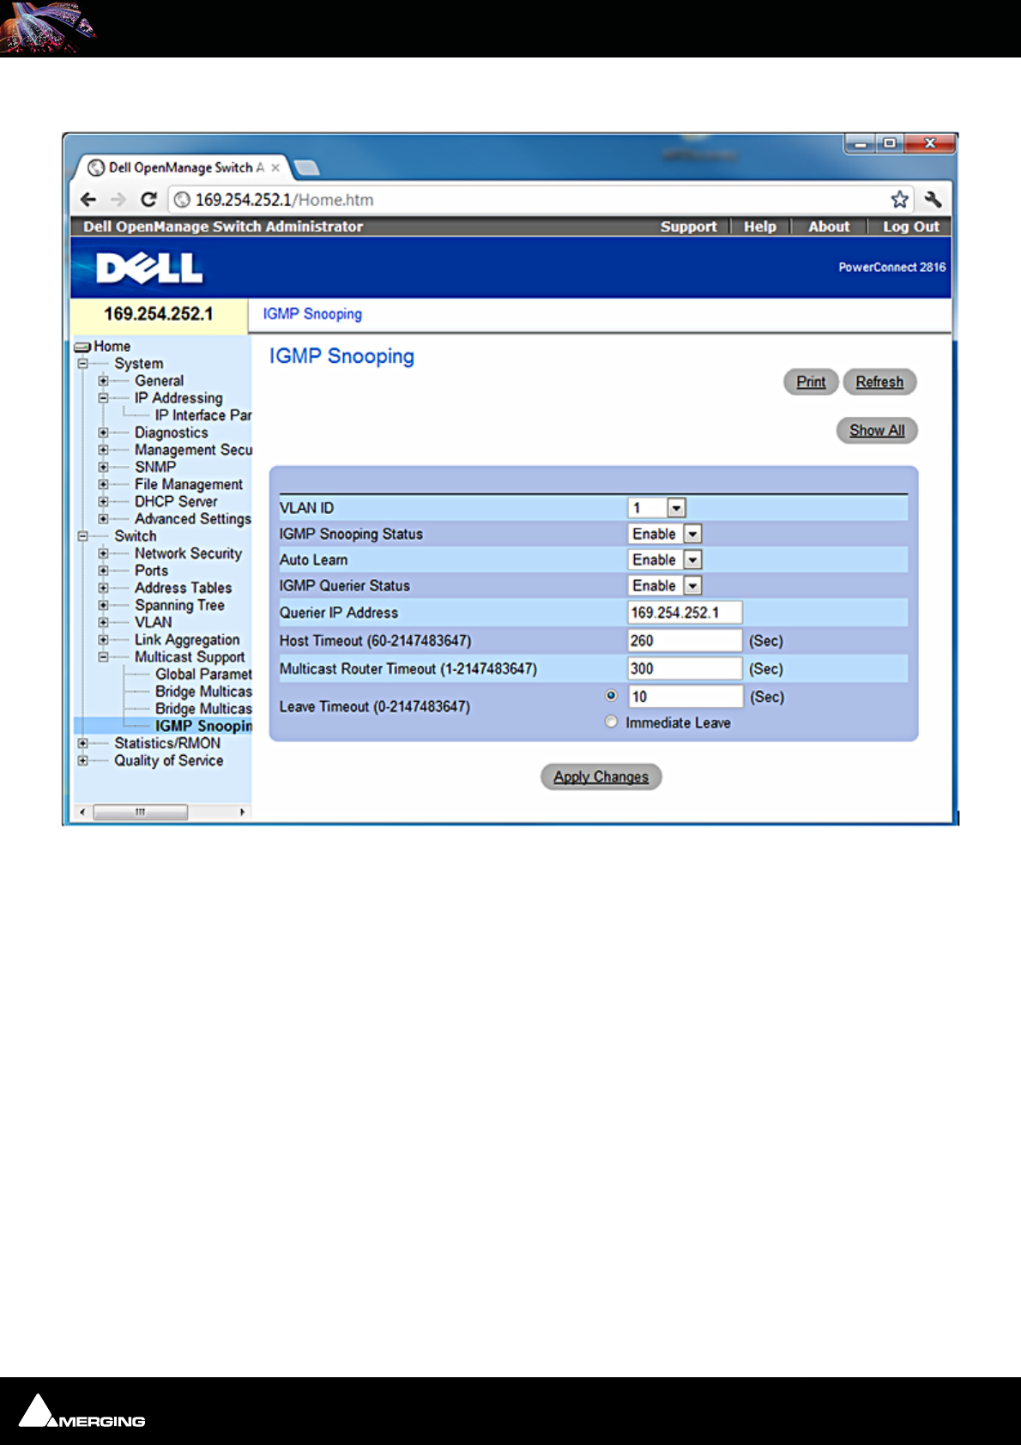1021x1445 pixels.
Task: Open the Auto Learn dropdown
Action: tap(693, 559)
